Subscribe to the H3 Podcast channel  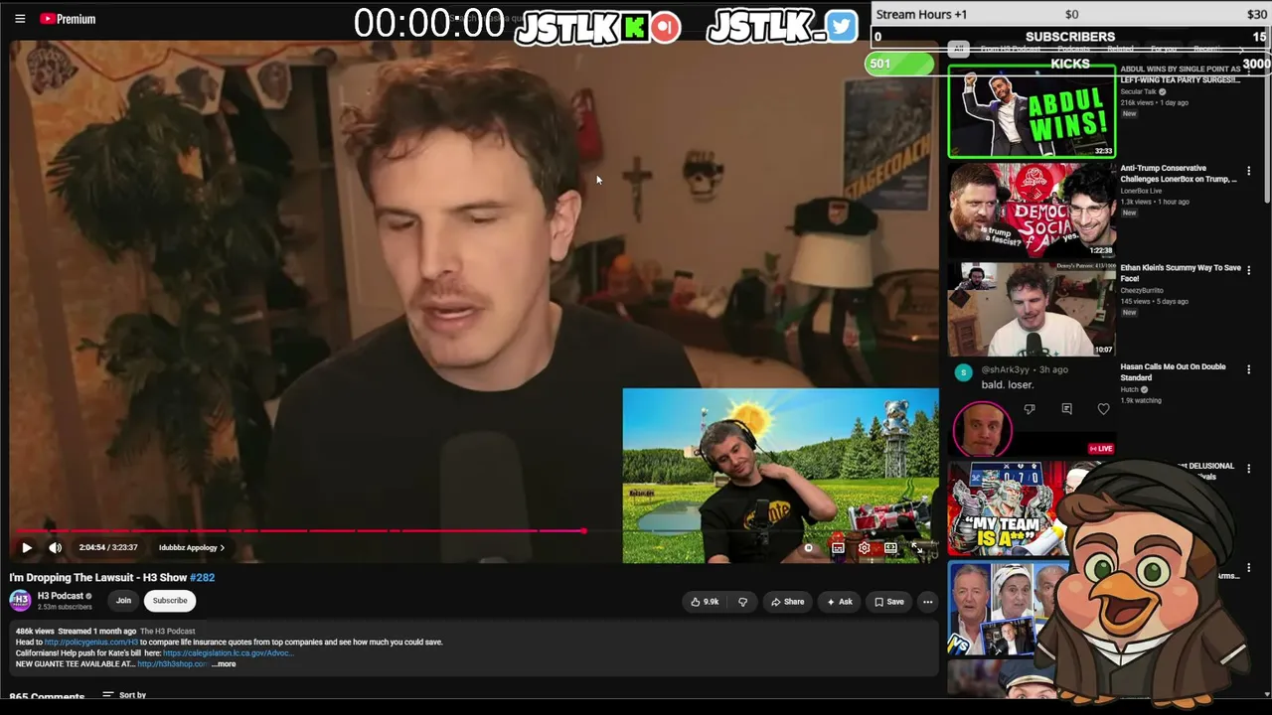tap(170, 600)
